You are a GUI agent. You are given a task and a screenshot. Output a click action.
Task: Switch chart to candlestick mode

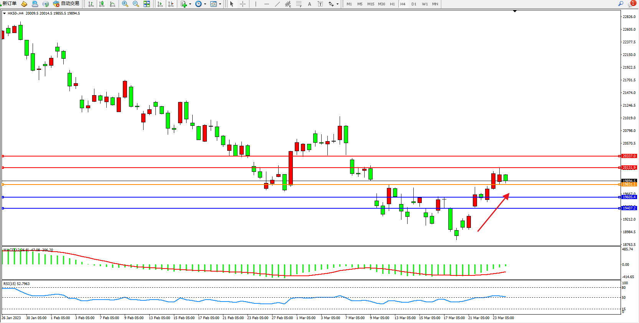tap(102, 4)
